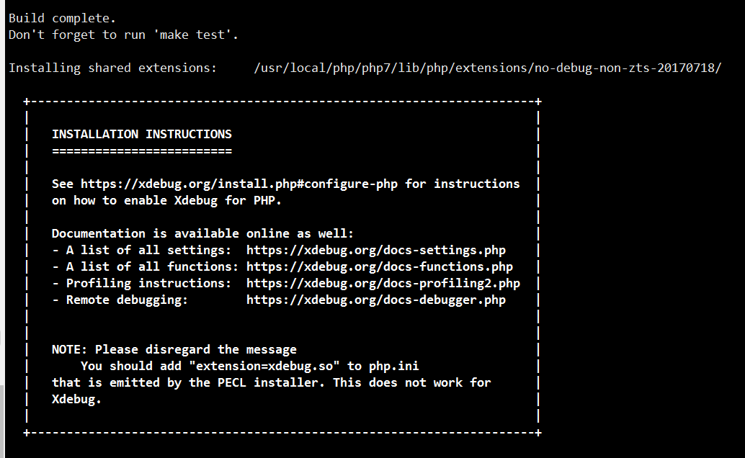Click the equals-sign underline below the heading

click(142, 151)
